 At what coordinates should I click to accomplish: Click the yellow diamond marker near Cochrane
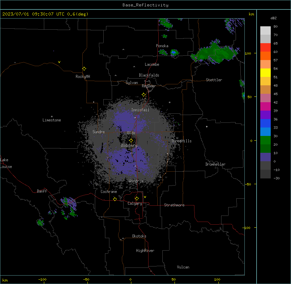point(115,199)
